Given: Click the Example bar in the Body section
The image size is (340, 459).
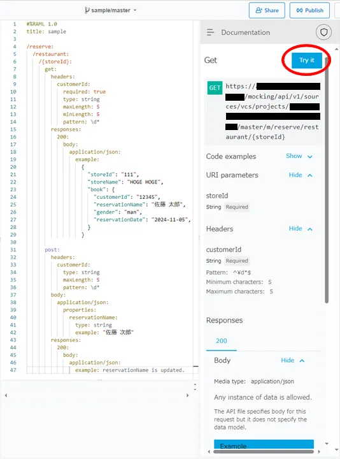Looking at the screenshot, I should 264,444.
